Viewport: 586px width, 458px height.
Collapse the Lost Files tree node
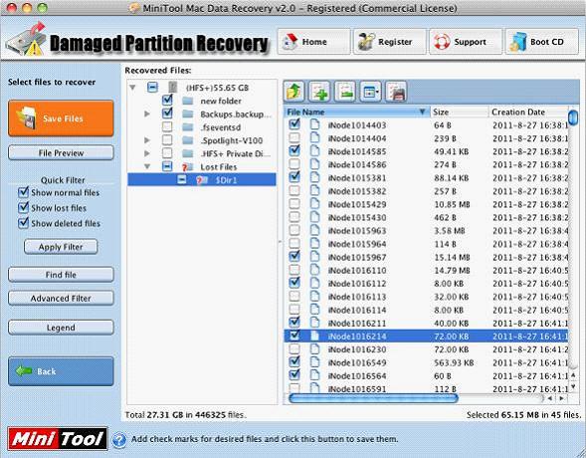tap(147, 166)
